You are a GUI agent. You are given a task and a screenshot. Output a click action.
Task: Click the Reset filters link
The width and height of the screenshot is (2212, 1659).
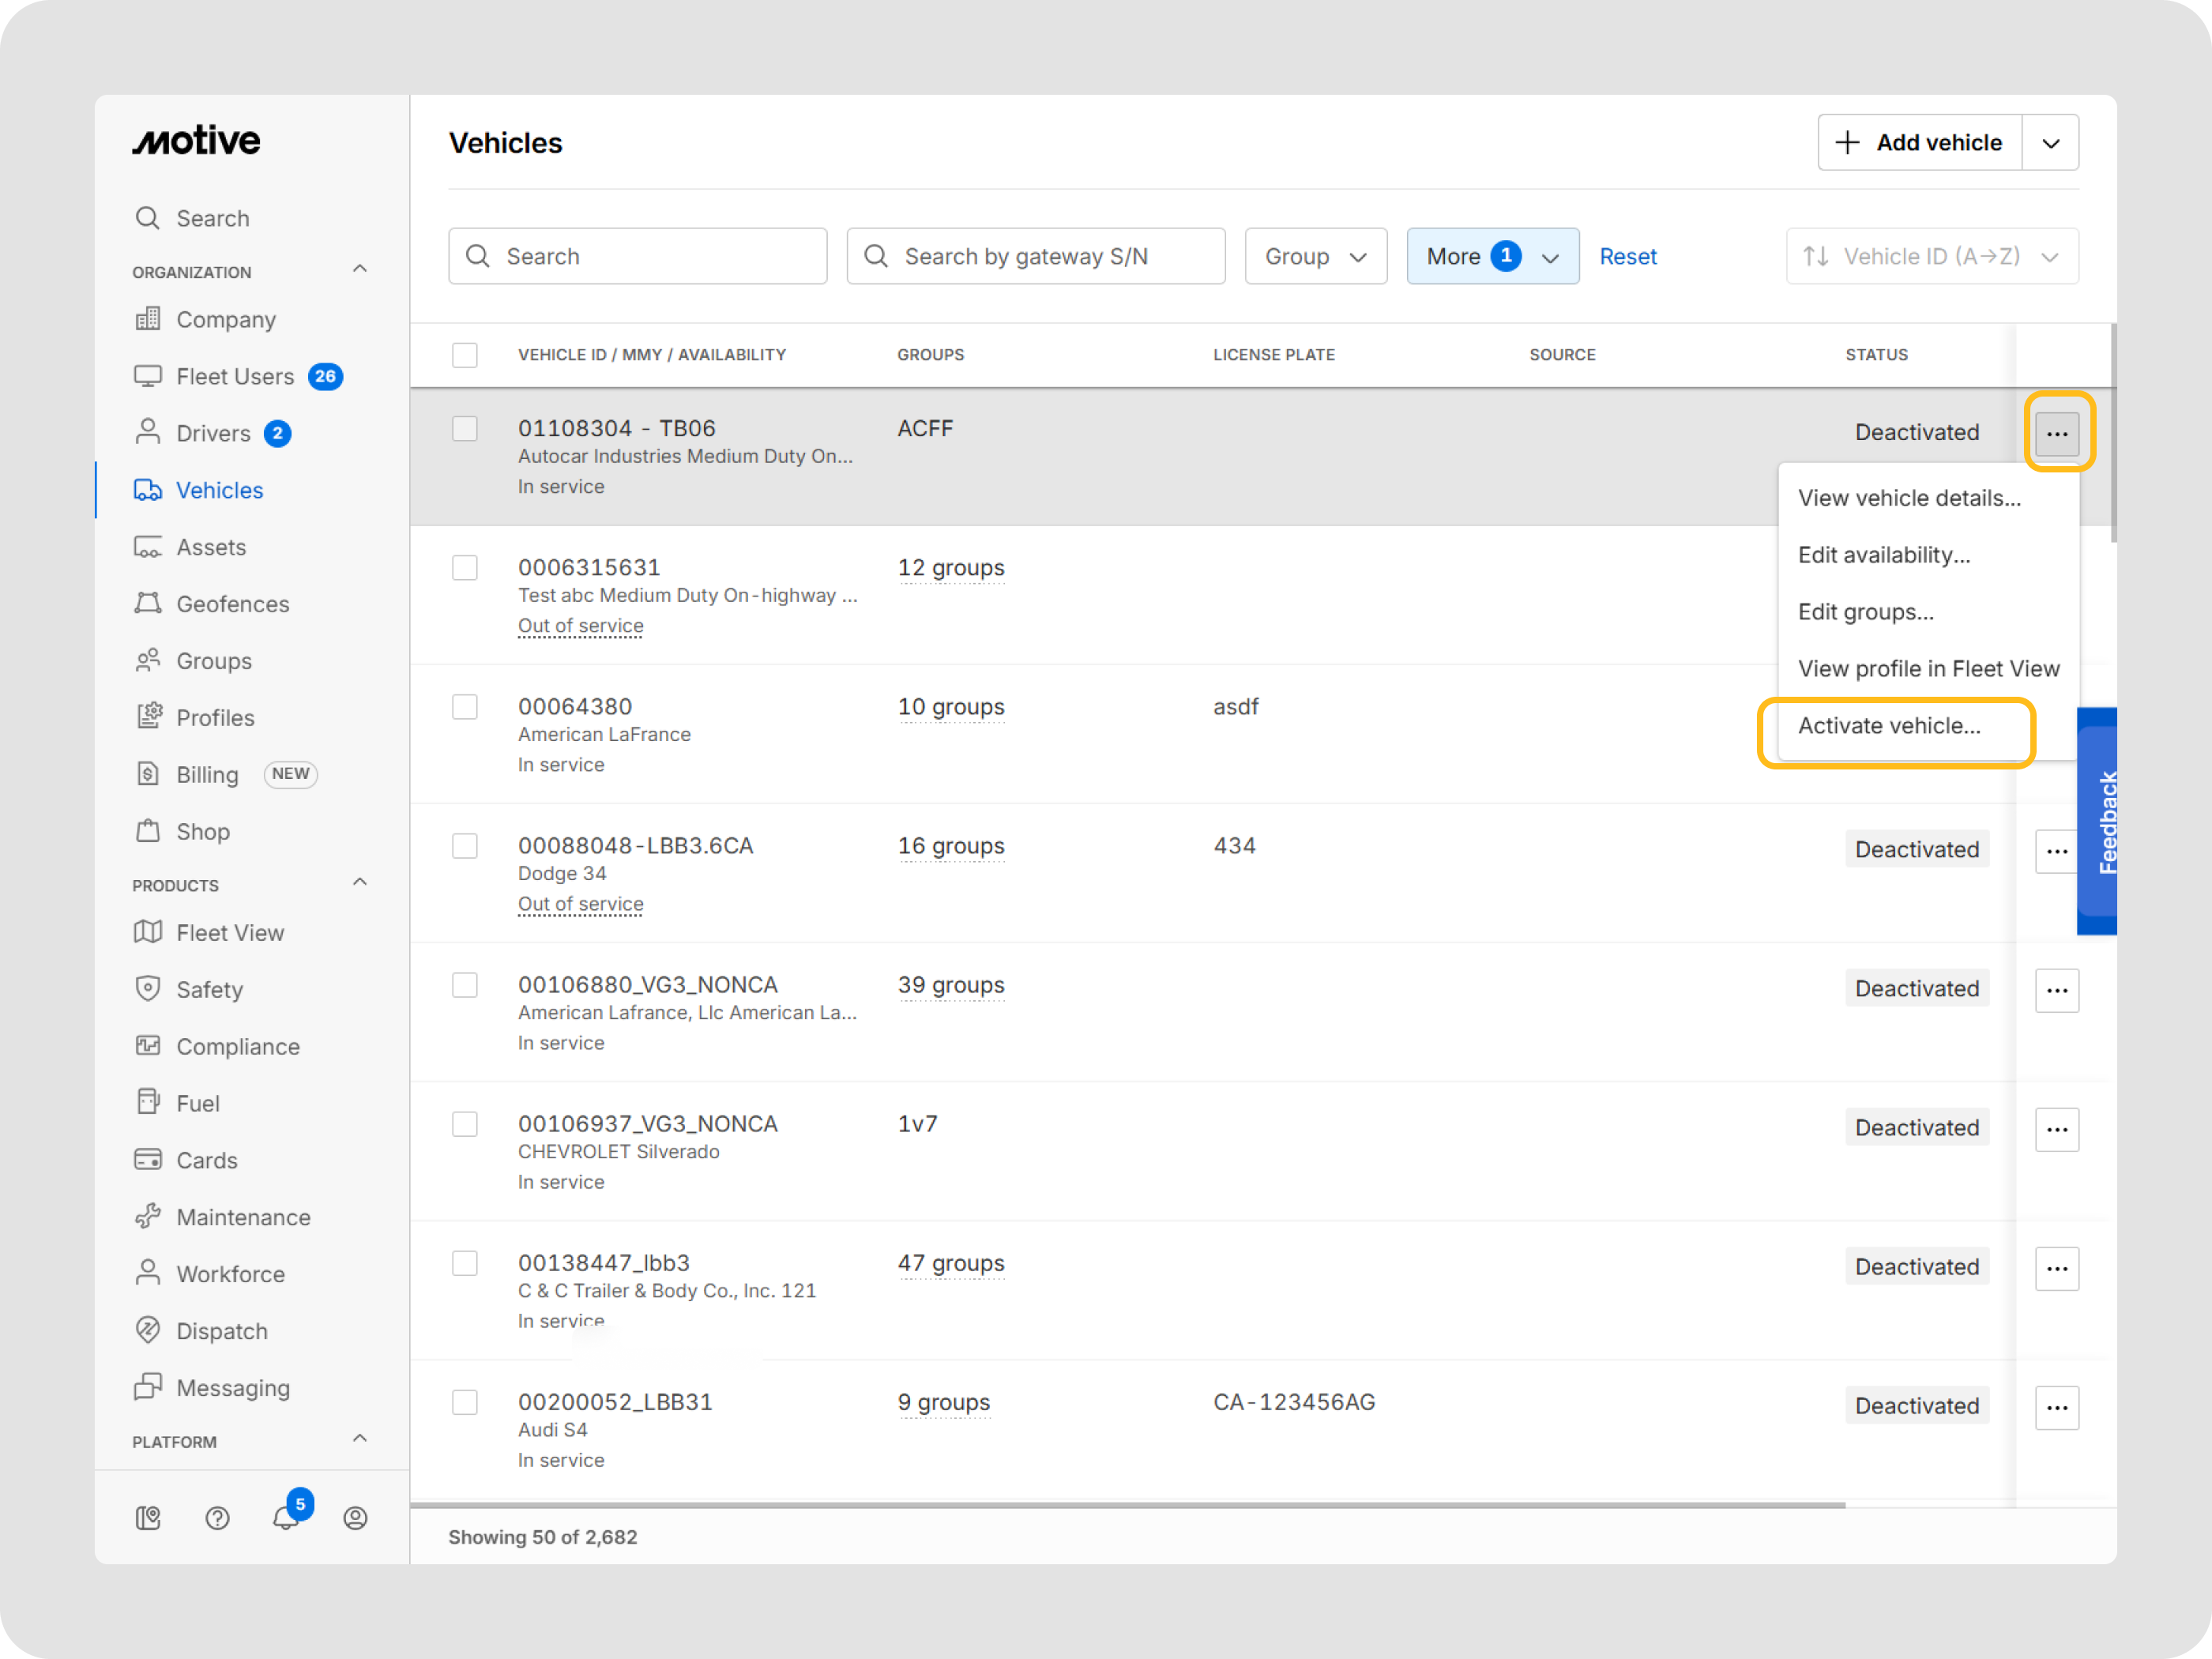(x=1627, y=256)
